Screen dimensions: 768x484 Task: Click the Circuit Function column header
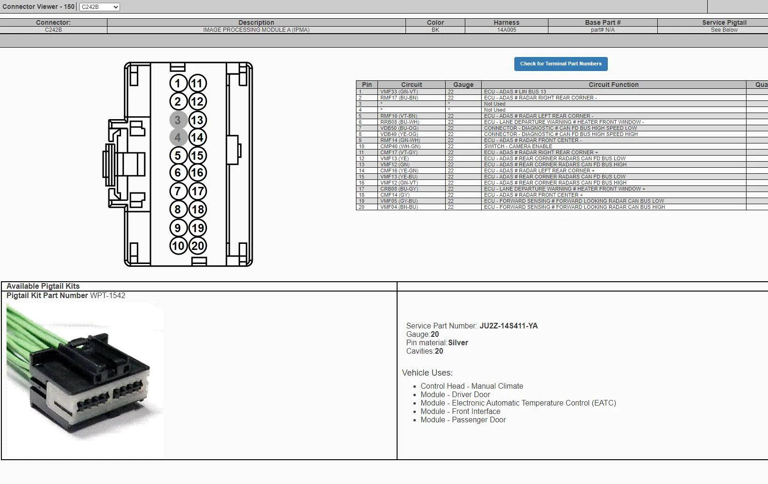click(613, 85)
